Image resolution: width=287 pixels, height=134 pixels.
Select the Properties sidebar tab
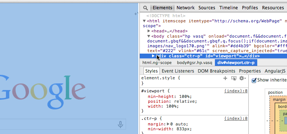(250, 71)
